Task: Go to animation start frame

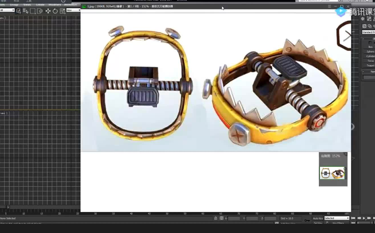Action: [x=353, y=218]
